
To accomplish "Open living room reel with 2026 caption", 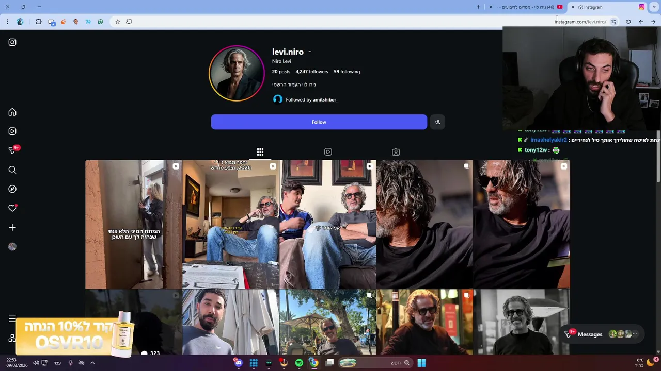I will point(230,224).
